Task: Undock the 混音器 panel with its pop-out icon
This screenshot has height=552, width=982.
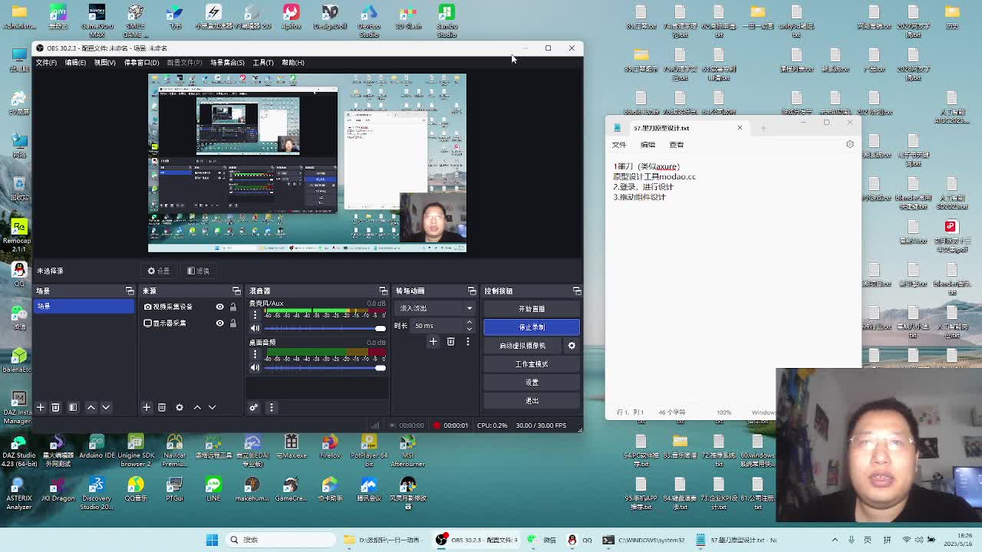Action: tap(383, 291)
